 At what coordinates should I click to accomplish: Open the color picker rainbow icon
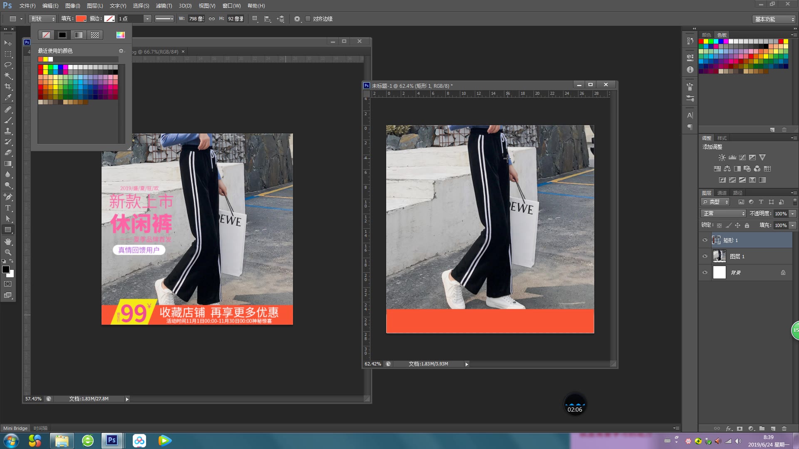click(x=120, y=35)
